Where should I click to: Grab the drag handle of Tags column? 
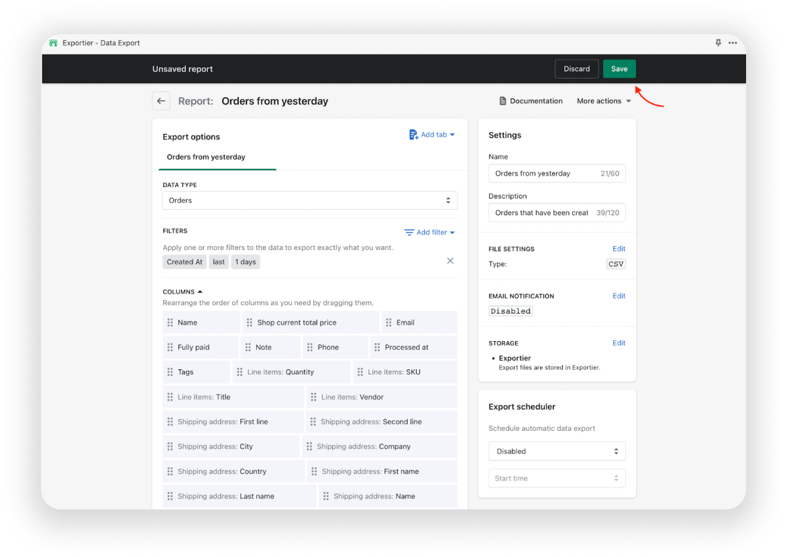(170, 372)
